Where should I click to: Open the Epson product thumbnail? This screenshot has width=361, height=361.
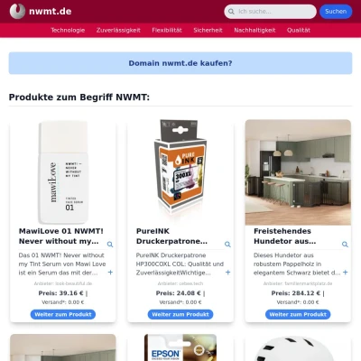pos(180,347)
